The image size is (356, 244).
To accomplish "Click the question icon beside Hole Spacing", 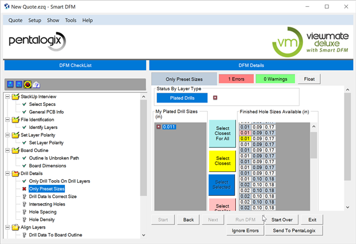I will (x=24, y=212).
